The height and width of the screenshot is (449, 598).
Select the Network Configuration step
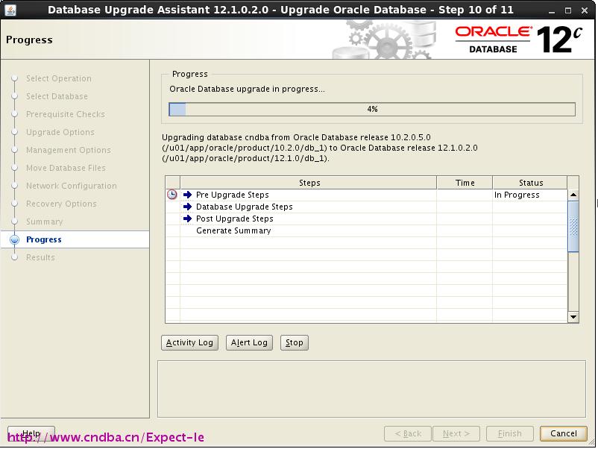pyautogui.click(x=72, y=186)
